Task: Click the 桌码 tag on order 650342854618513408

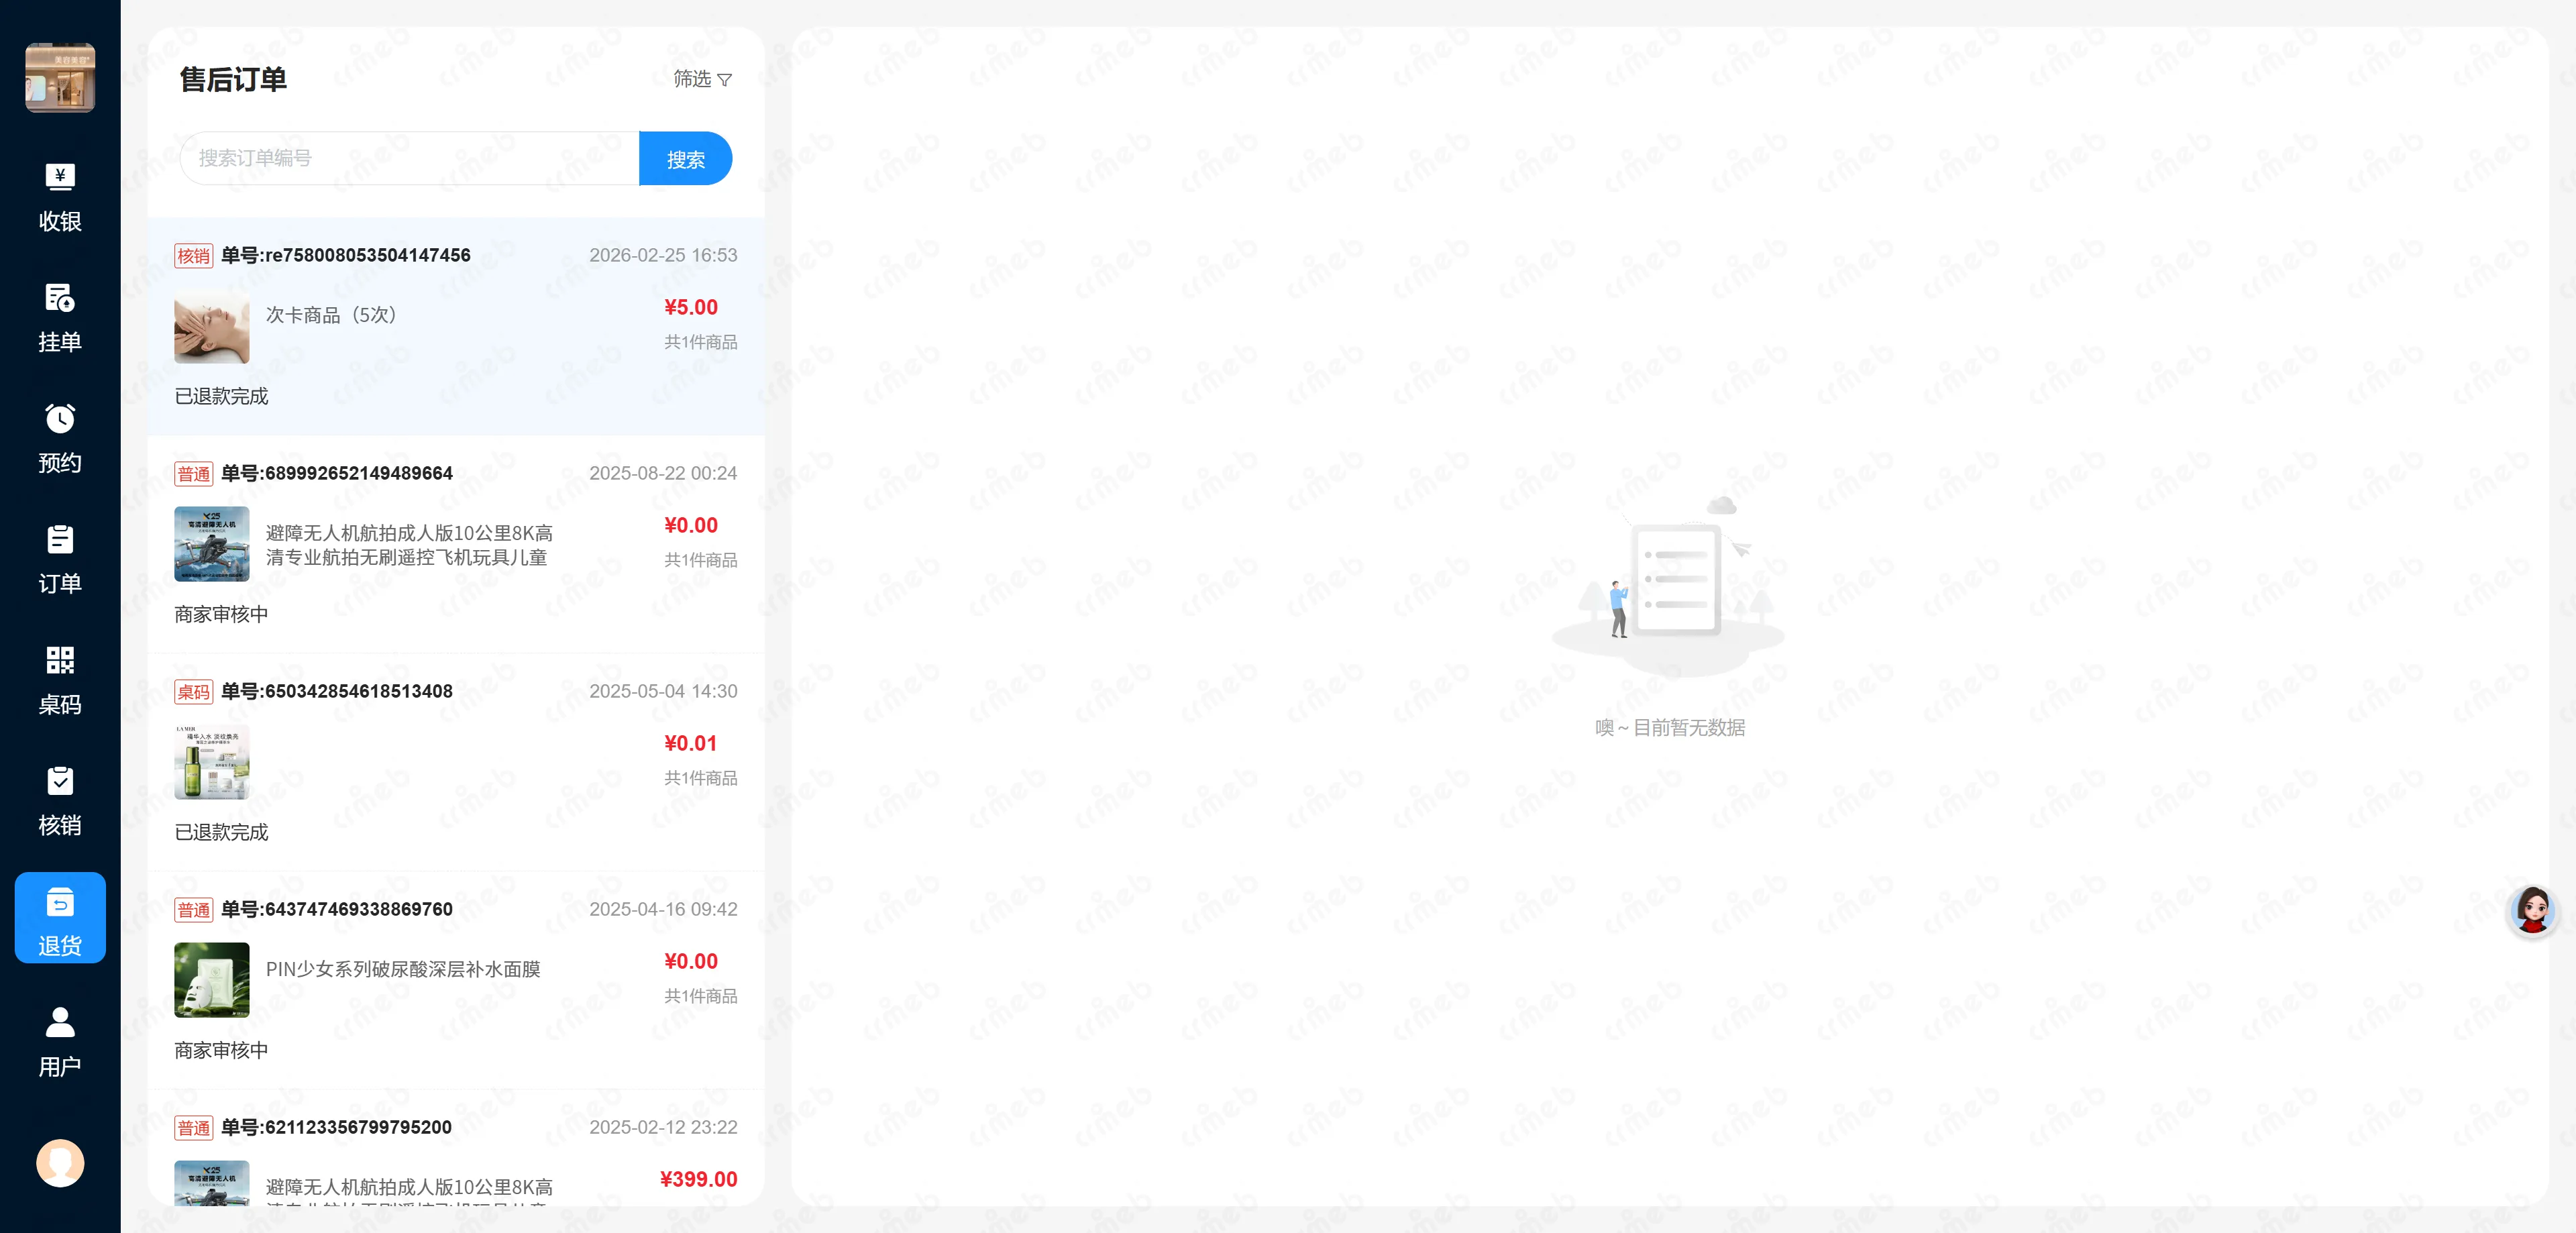Action: (x=194, y=692)
